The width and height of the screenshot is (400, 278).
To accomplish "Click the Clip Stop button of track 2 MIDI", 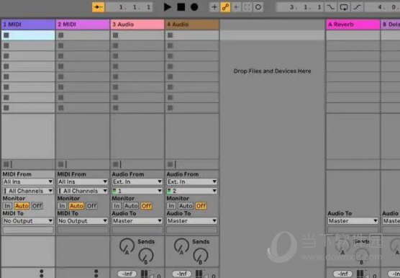I will coord(61,164).
